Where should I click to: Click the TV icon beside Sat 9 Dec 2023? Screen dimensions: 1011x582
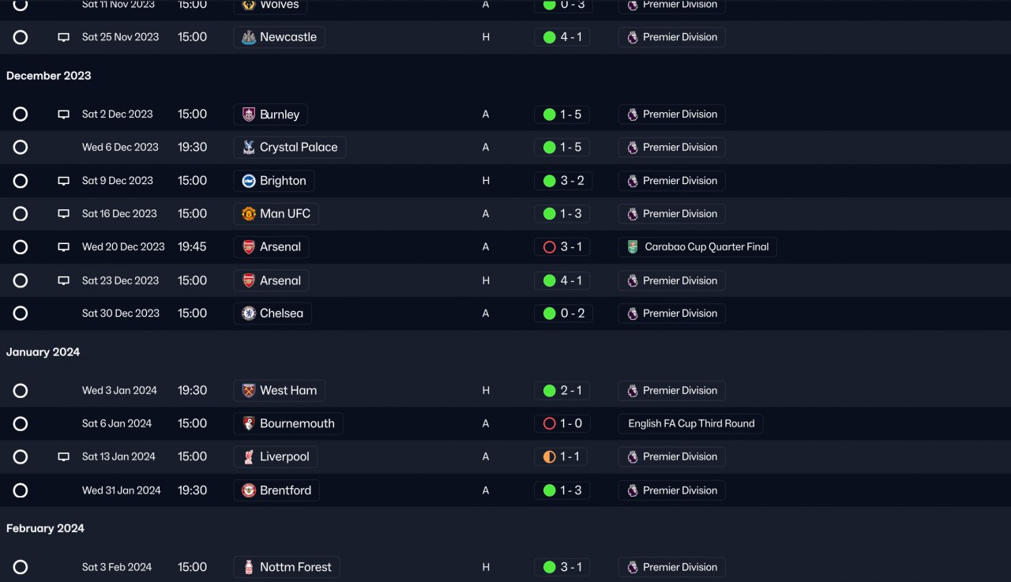(63, 181)
